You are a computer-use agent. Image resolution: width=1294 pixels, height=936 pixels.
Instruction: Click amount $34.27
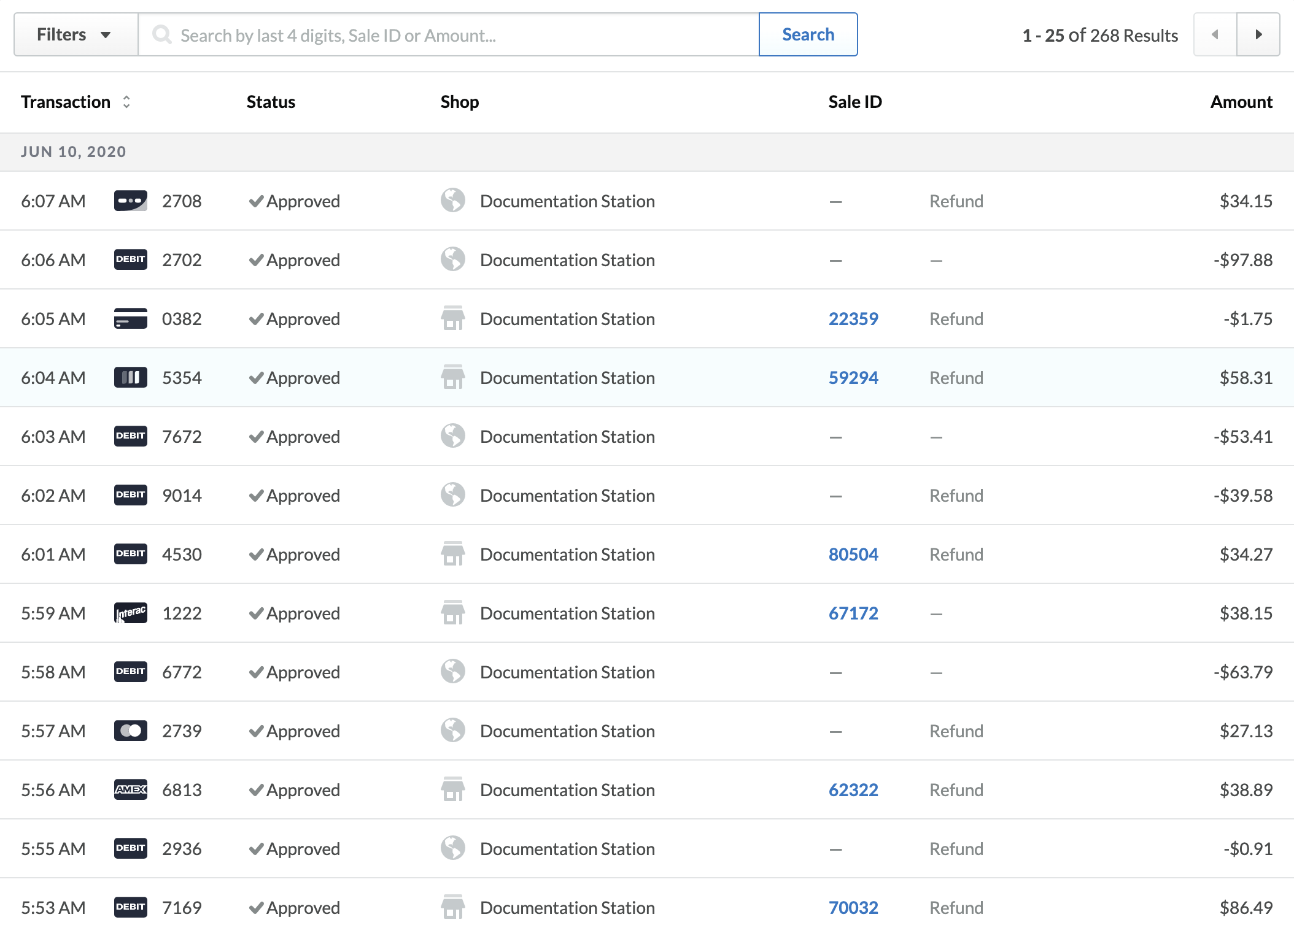pyautogui.click(x=1246, y=554)
